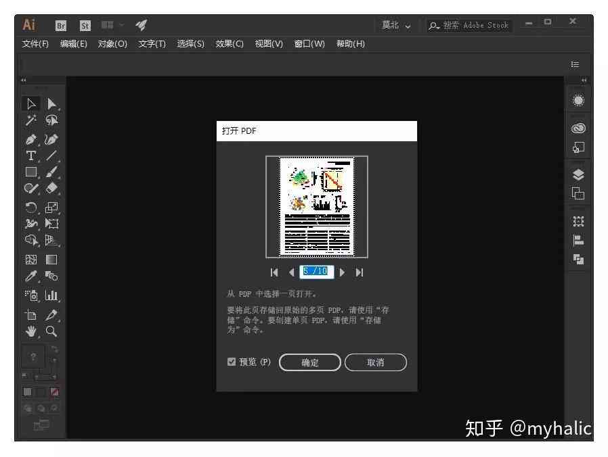Select the Selection tool arrow
The image size is (608, 457).
pos(31,104)
